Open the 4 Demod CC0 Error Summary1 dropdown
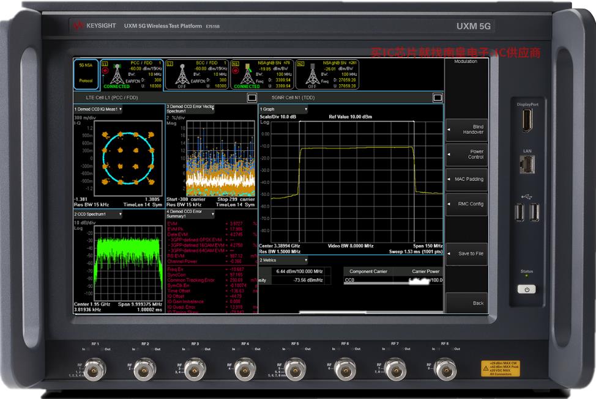The height and width of the screenshot is (399, 596). [190, 214]
